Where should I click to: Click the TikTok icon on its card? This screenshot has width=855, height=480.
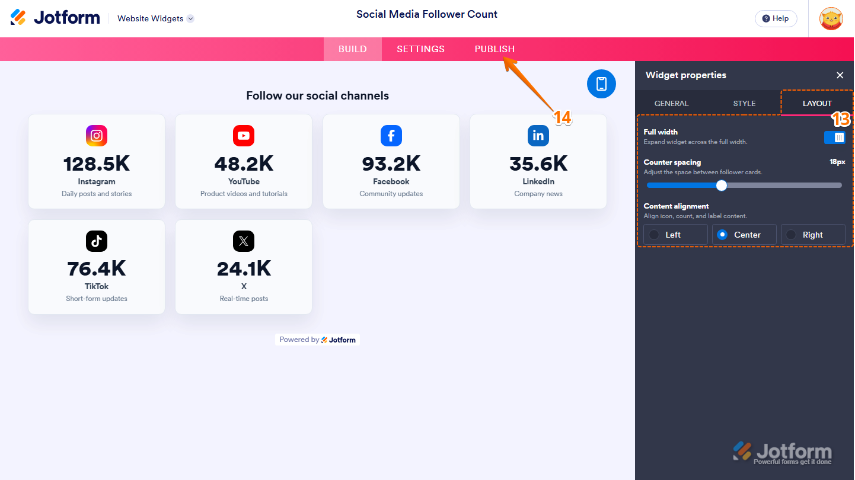(x=97, y=241)
